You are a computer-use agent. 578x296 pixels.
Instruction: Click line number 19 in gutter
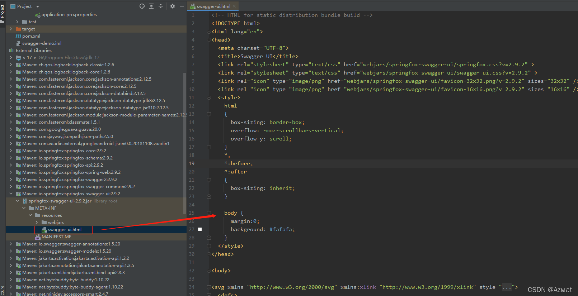click(192, 163)
